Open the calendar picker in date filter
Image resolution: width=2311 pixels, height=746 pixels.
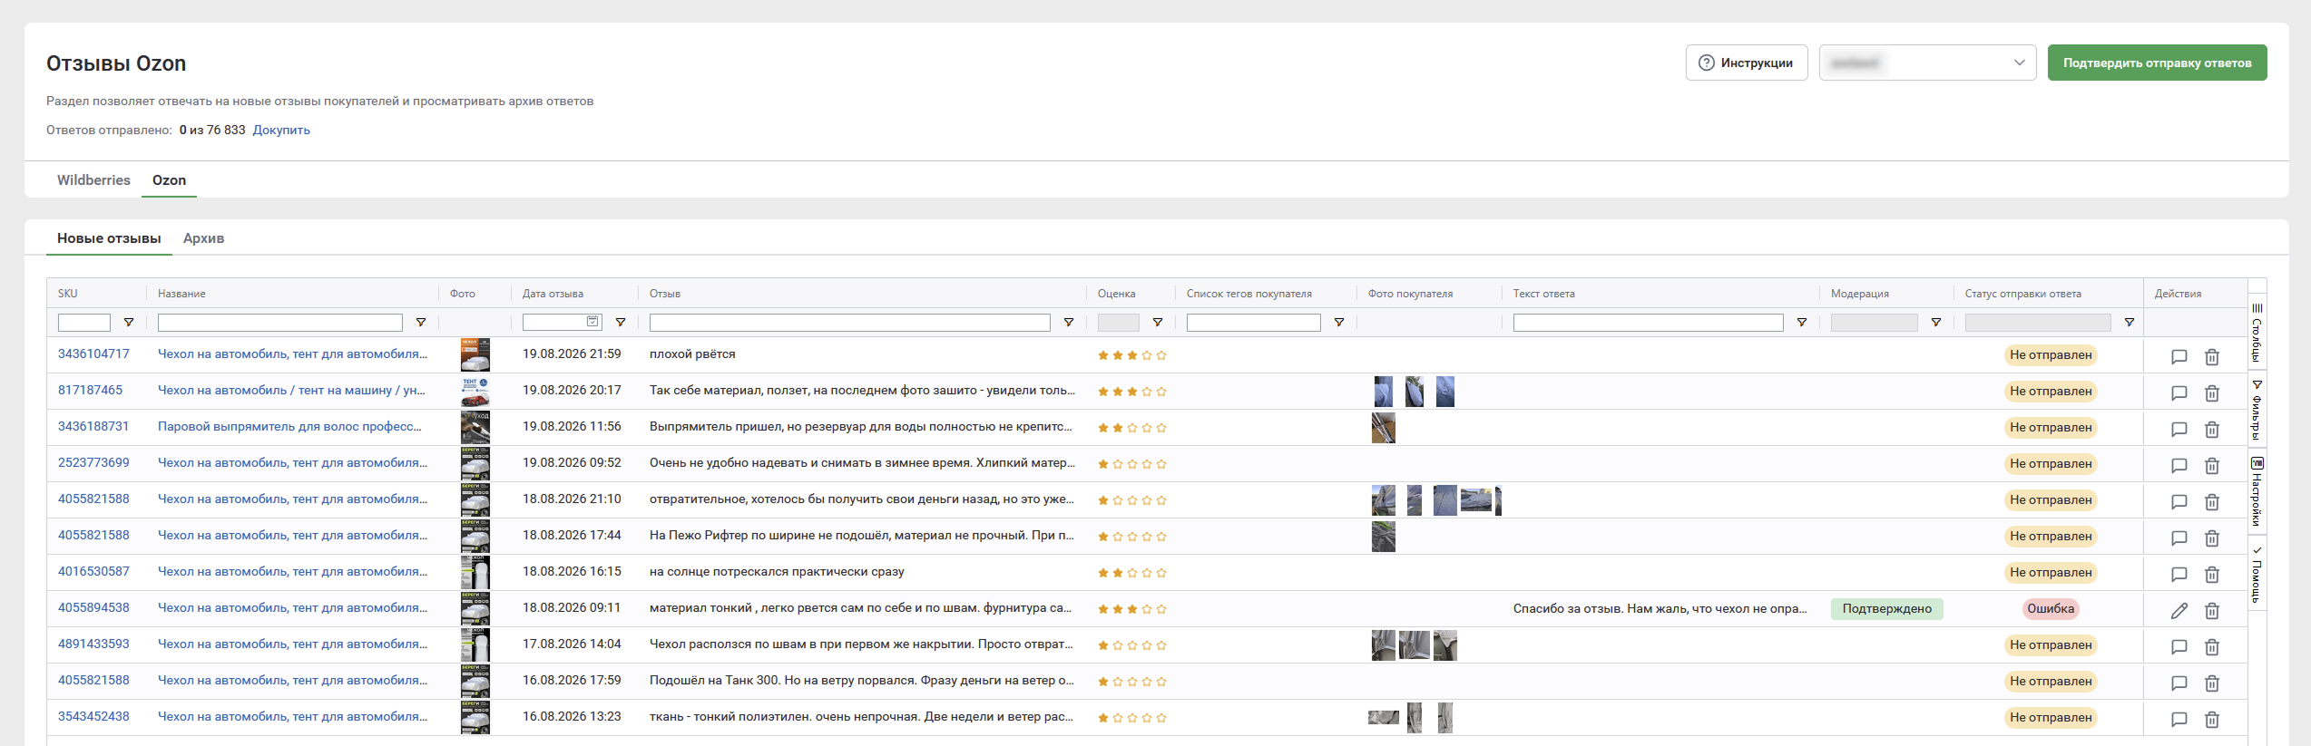tap(592, 322)
